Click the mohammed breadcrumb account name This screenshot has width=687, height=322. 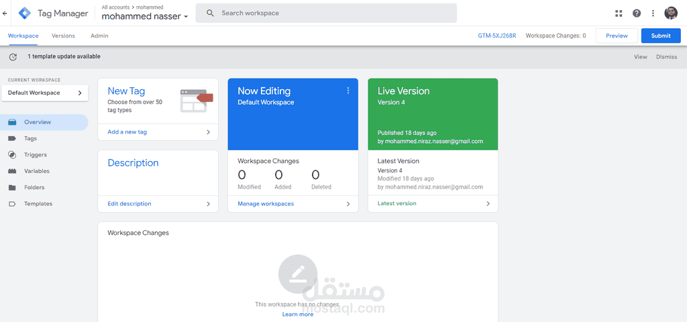tap(150, 7)
